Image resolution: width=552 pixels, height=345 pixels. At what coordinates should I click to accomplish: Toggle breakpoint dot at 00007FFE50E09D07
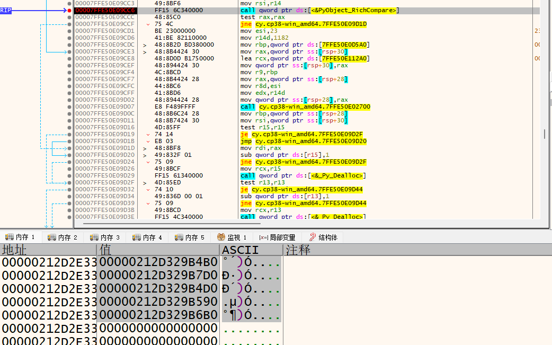69,107
